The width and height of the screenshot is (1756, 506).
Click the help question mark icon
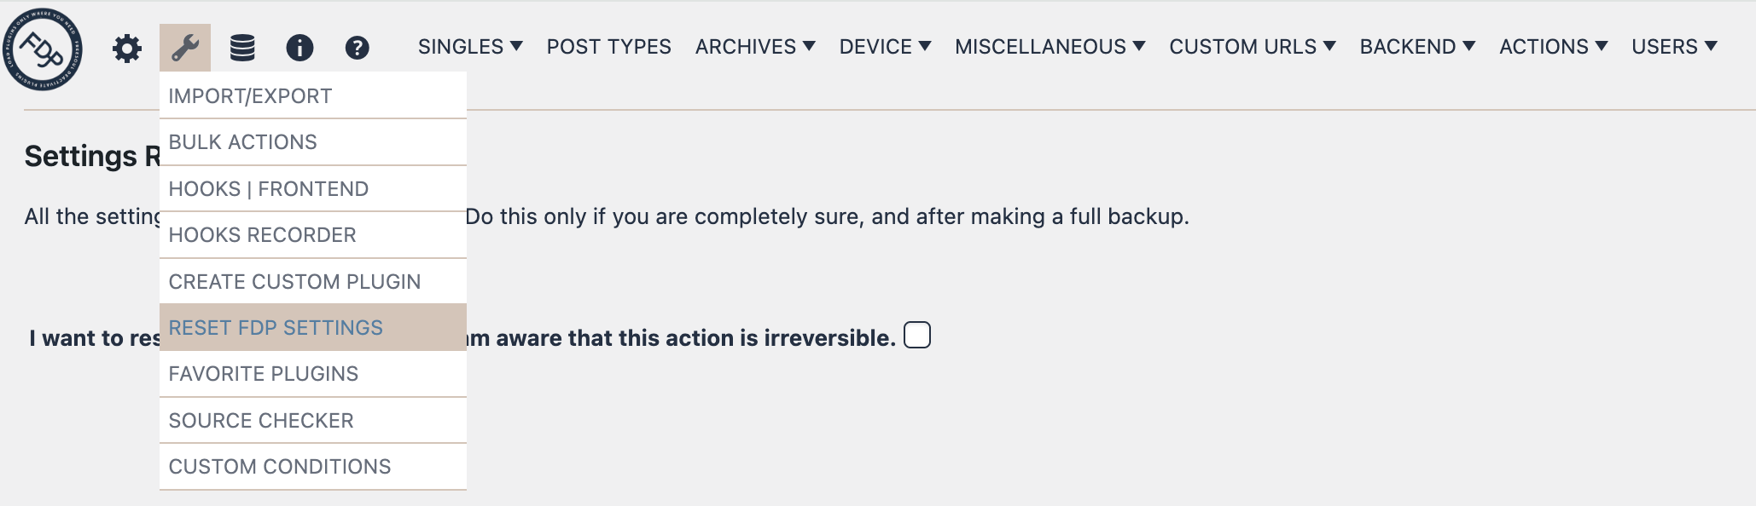[358, 49]
